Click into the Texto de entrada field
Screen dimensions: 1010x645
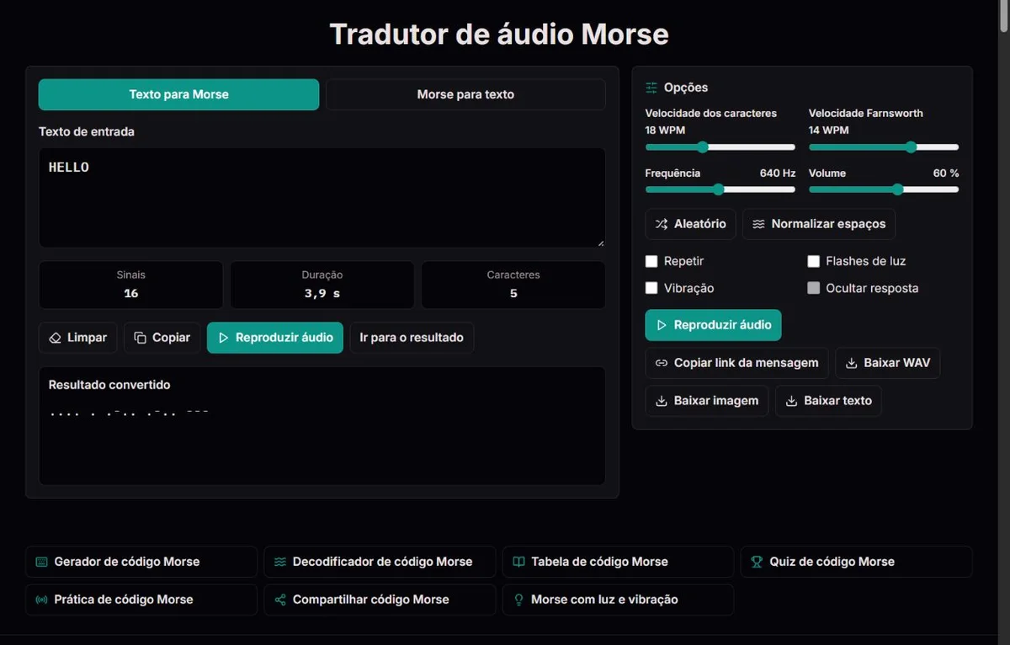[322, 198]
